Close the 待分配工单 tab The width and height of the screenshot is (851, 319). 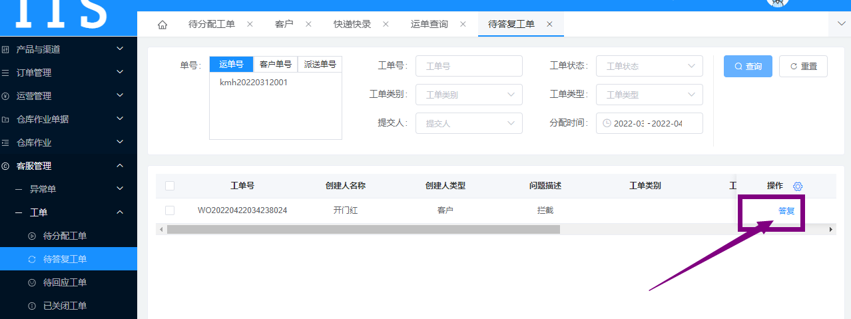(250, 24)
